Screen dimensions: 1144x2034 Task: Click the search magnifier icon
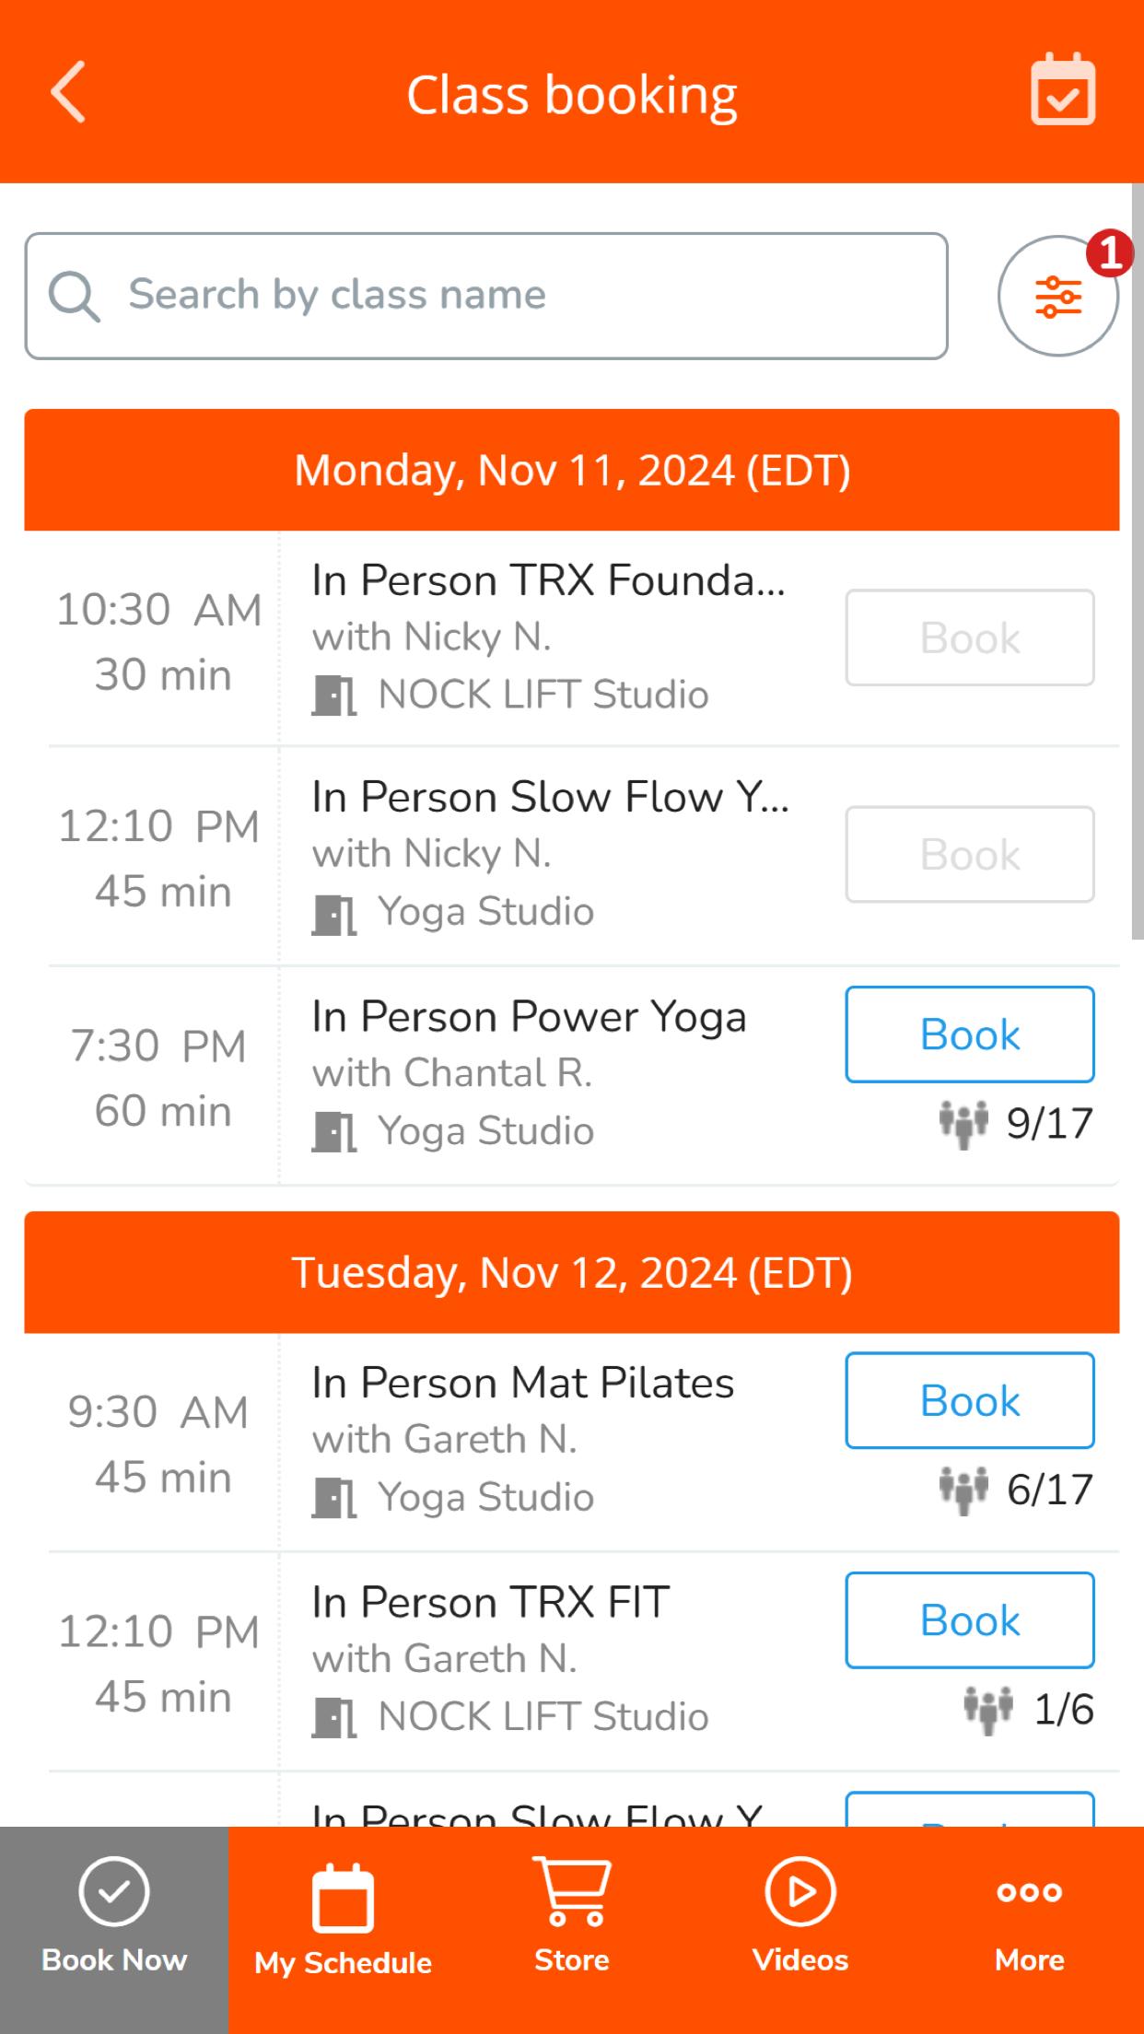74,296
